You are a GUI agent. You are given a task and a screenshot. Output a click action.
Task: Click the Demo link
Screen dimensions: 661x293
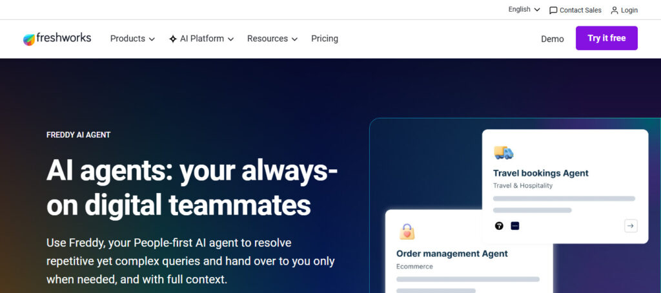tap(553, 39)
